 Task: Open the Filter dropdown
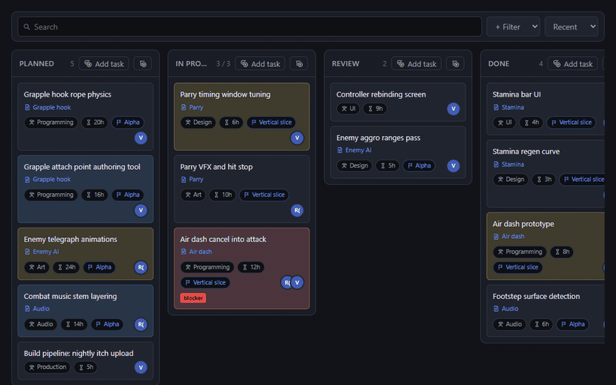point(513,27)
